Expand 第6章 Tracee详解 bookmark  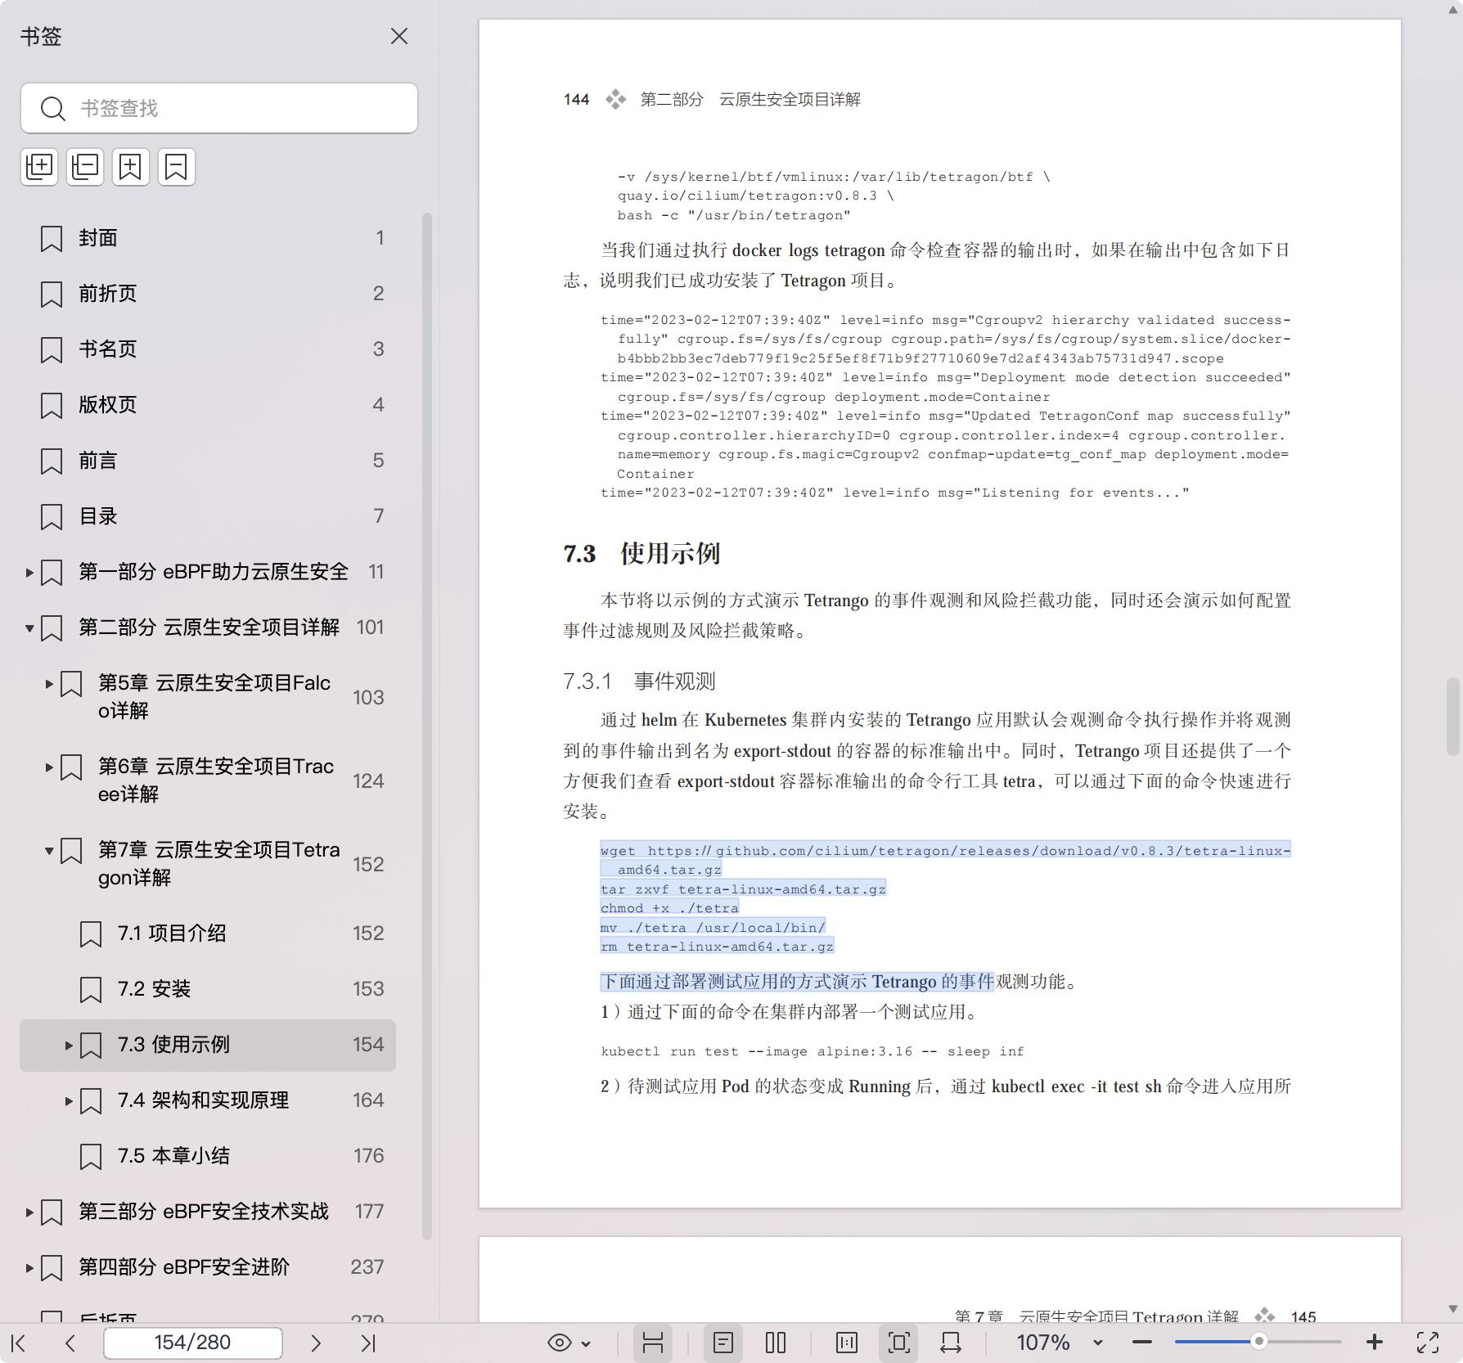49,767
